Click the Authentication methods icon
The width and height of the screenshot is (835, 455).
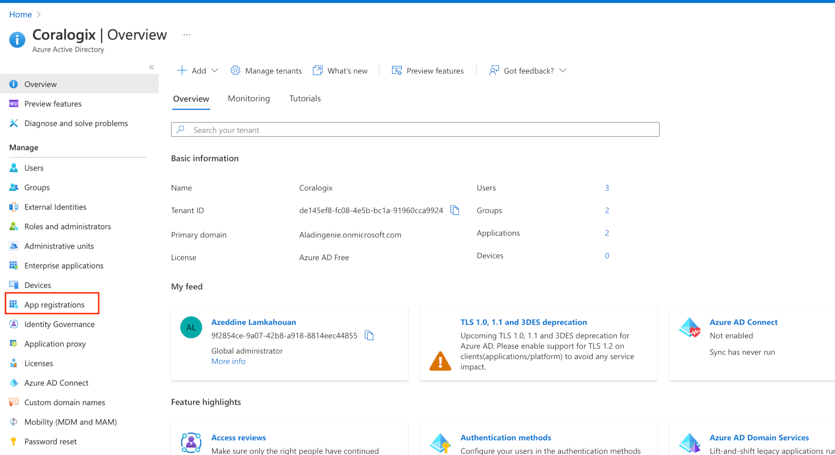(x=440, y=443)
